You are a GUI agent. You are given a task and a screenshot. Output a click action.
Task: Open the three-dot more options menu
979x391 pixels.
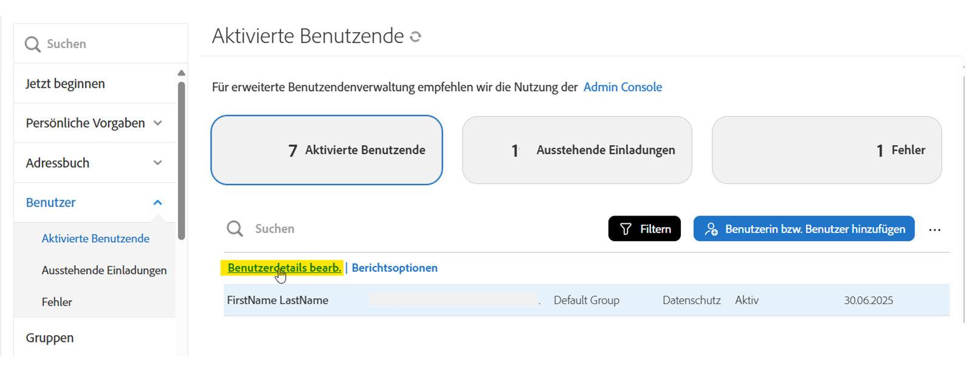[935, 229]
